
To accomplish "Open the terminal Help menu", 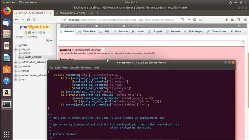I will point(96,68).
